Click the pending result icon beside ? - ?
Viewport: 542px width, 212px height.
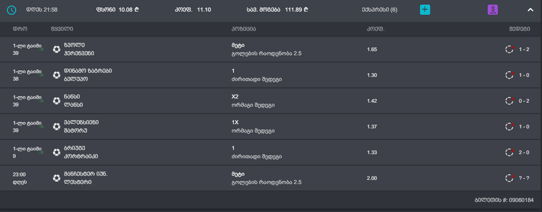point(509,178)
